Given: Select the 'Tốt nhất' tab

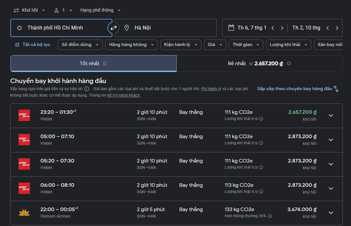Looking at the screenshot, I should pyautogui.click(x=93, y=64).
